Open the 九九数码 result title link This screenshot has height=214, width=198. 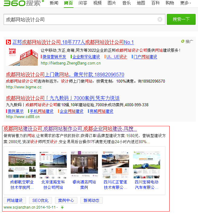(63, 98)
